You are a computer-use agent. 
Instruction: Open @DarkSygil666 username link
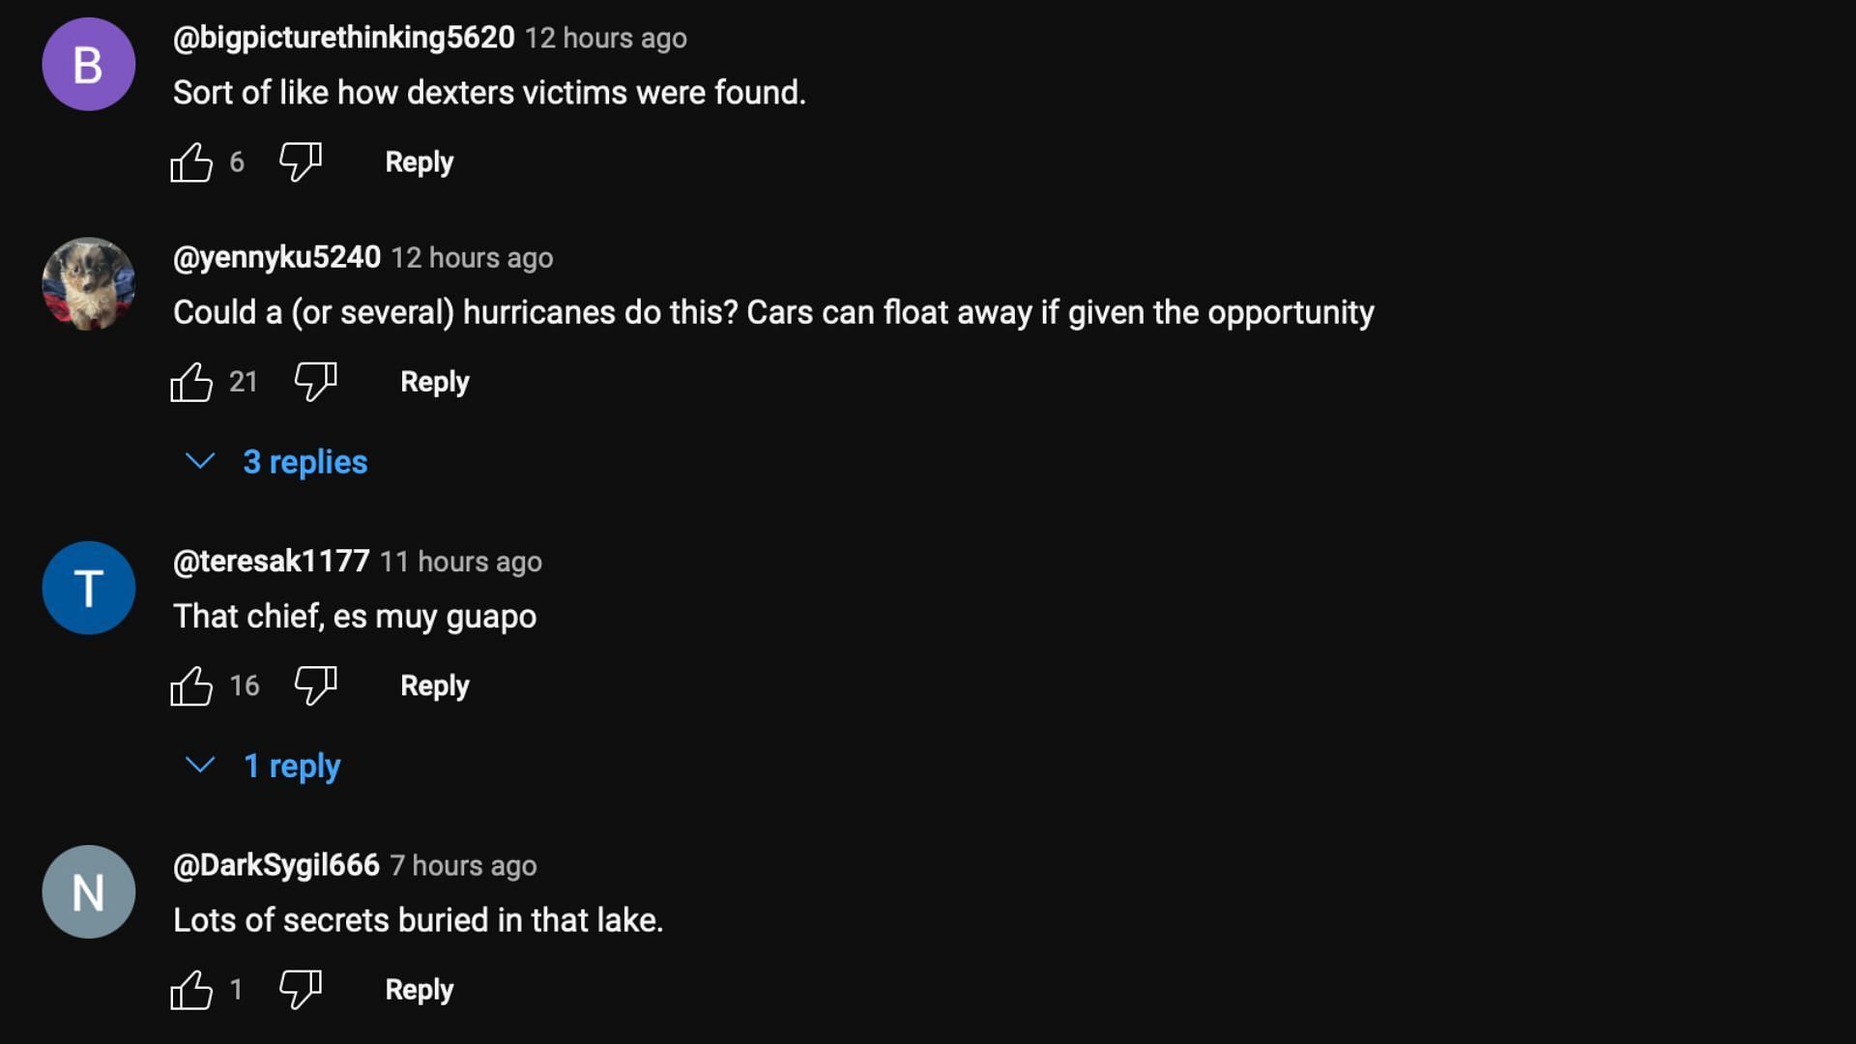click(x=275, y=865)
